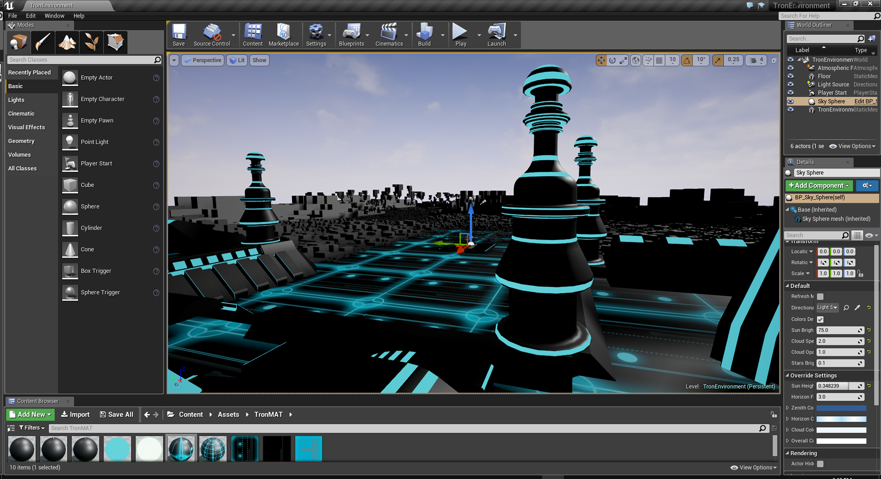This screenshot has width=881, height=479.
Task: Check the Actor Hidden checkbox
Action: click(820, 464)
